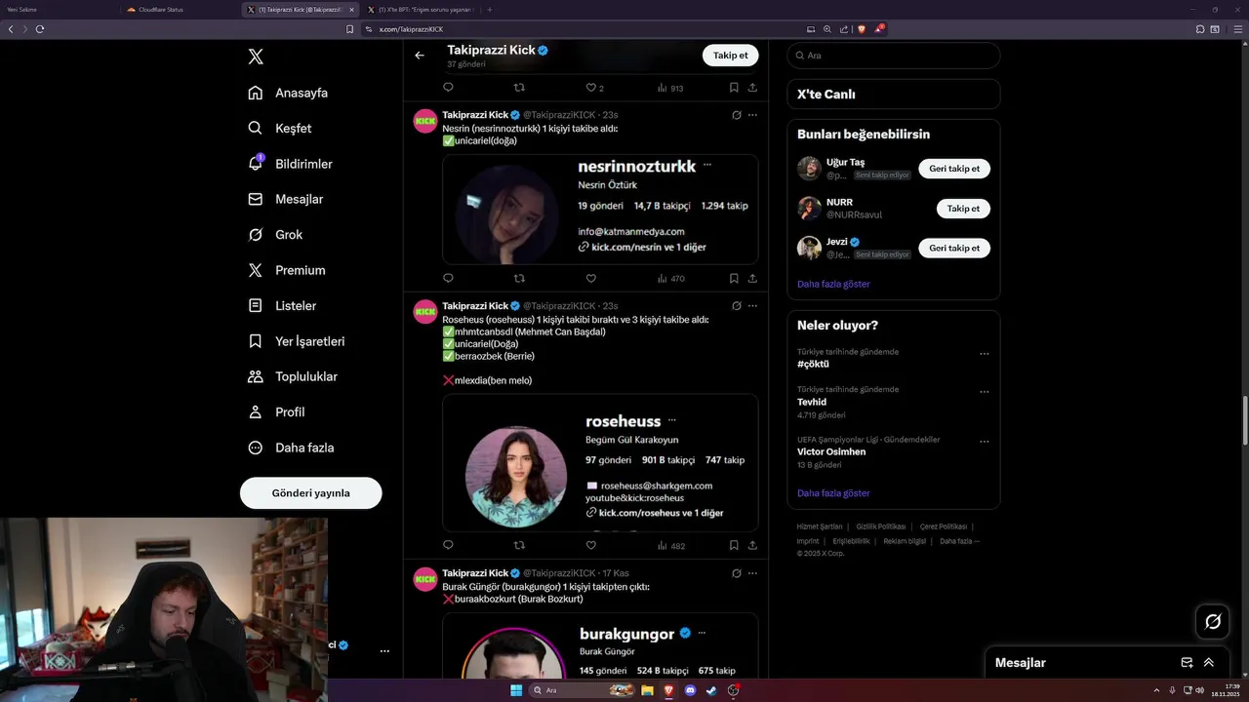Open more options on Roseheus post
Viewport: 1249px width, 702px height.
click(752, 306)
